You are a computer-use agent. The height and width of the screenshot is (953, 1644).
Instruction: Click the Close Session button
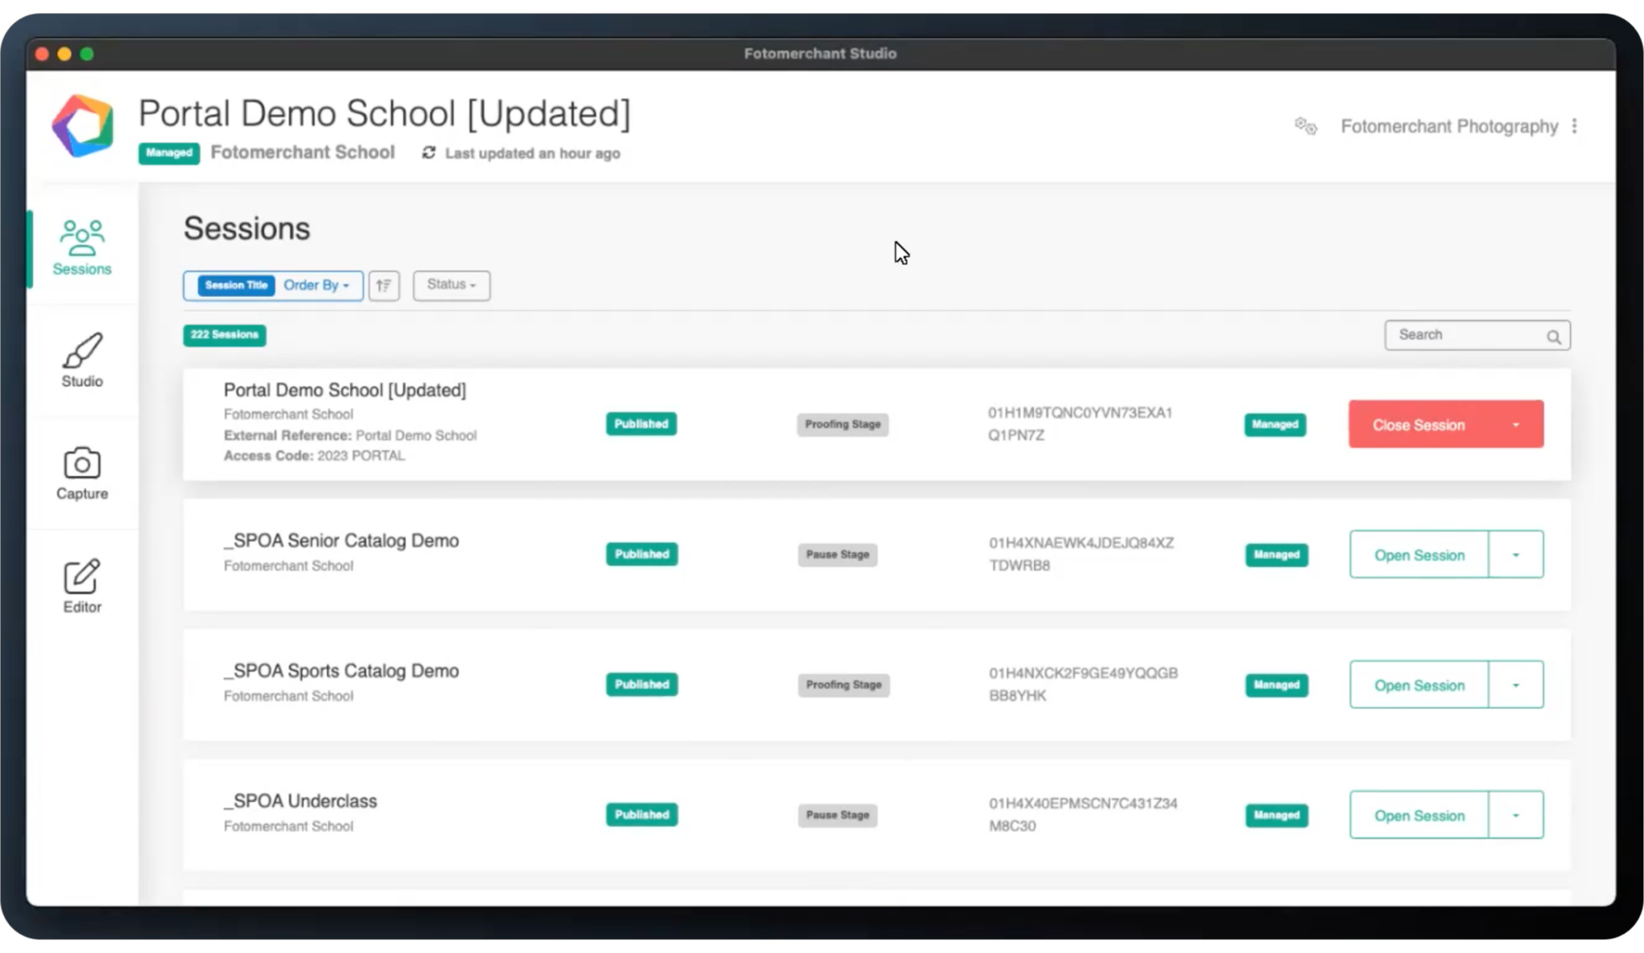pyautogui.click(x=1418, y=425)
